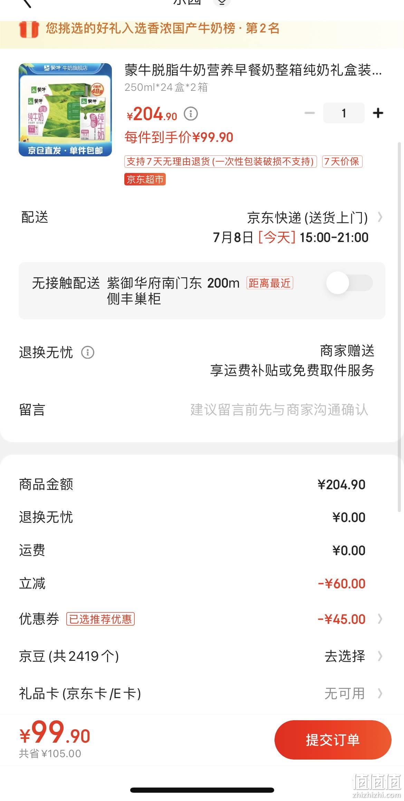The height and width of the screenshot is (801, 404).
Task: Tap the gift box icon in banner
Action: (x=29, y=29)
